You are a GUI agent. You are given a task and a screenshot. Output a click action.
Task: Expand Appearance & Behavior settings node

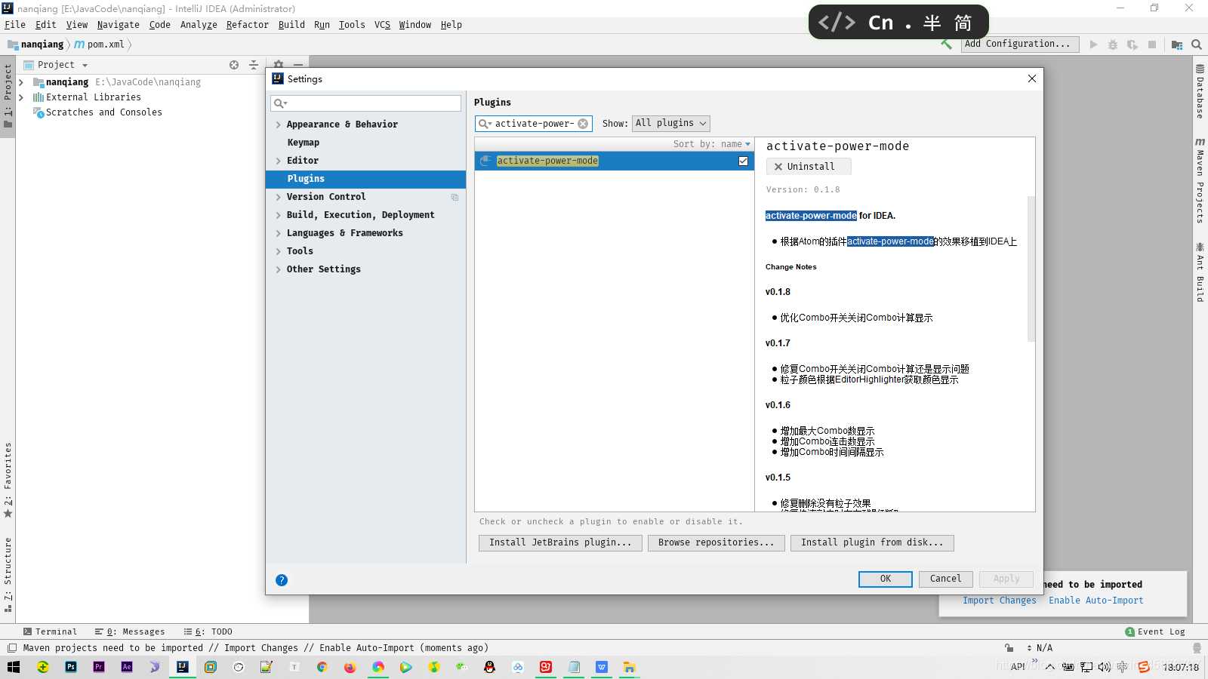(x=279, y=125)
